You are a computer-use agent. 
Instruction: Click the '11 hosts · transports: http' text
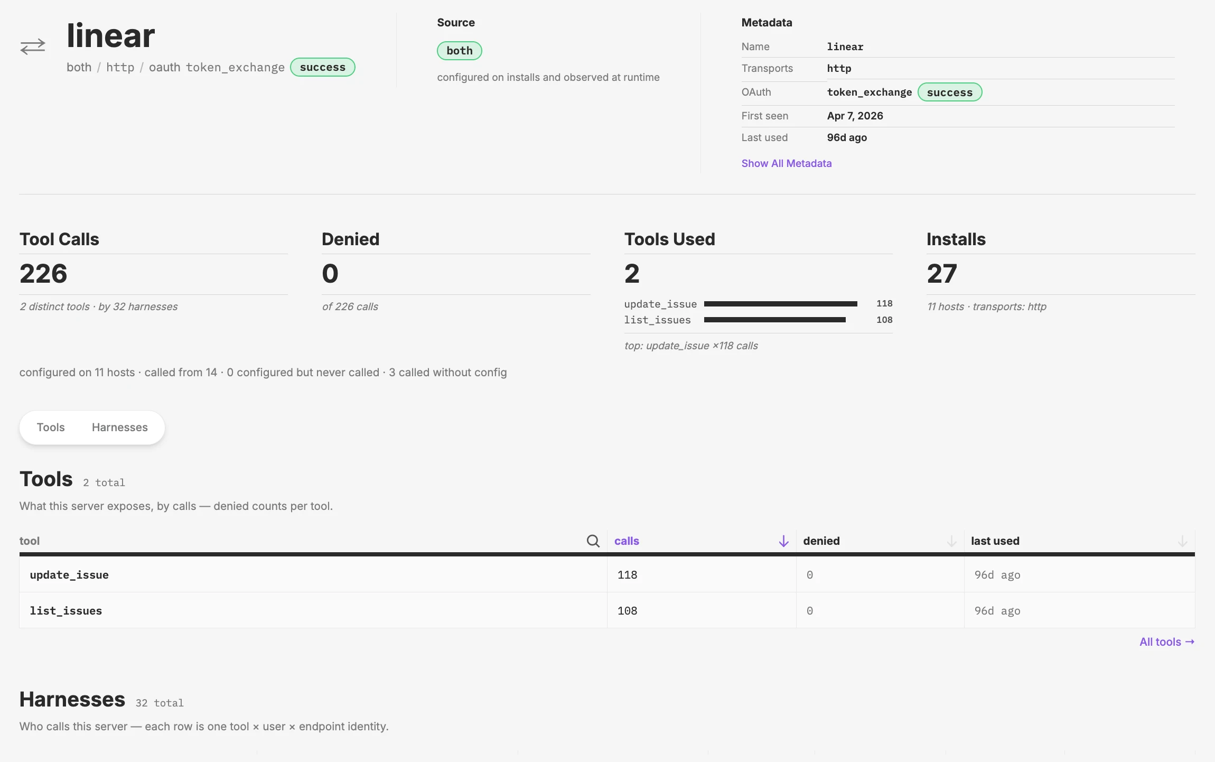[x=987, y=306]
